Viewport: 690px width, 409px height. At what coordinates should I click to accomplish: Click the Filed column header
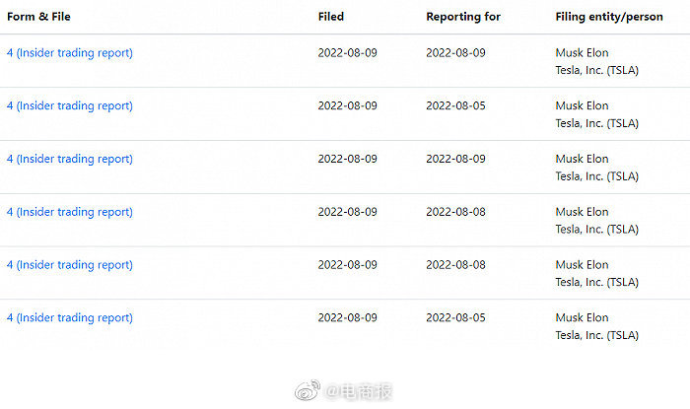331,17
